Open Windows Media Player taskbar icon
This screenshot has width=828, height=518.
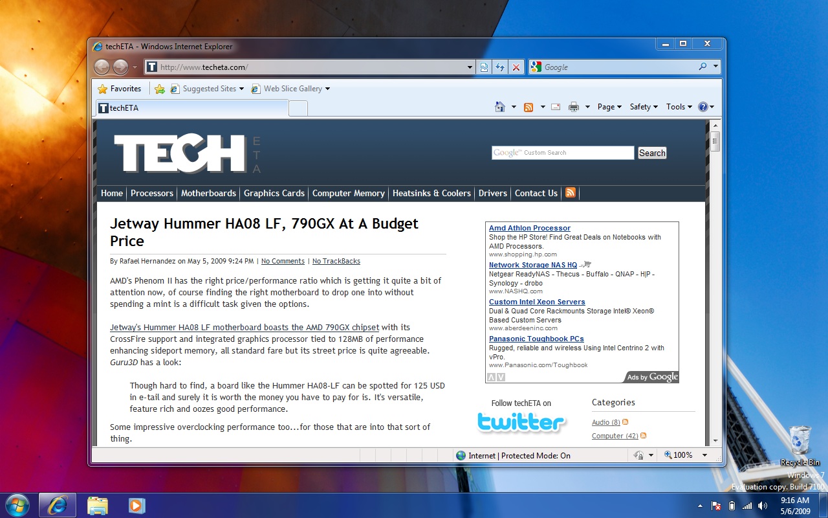tap(135, 505)
